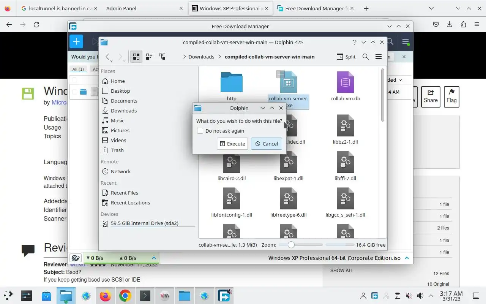The width and height of the screenshot is (486, 304).
Task: Click the Cancel button in Dolphin dialog
Action: (266, 144)
